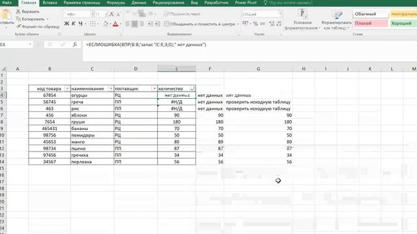The width and height of the screenshot is (417, 234).
Task: Open the Файл tab
Action: pyautogui.click(x=7, y=3)
